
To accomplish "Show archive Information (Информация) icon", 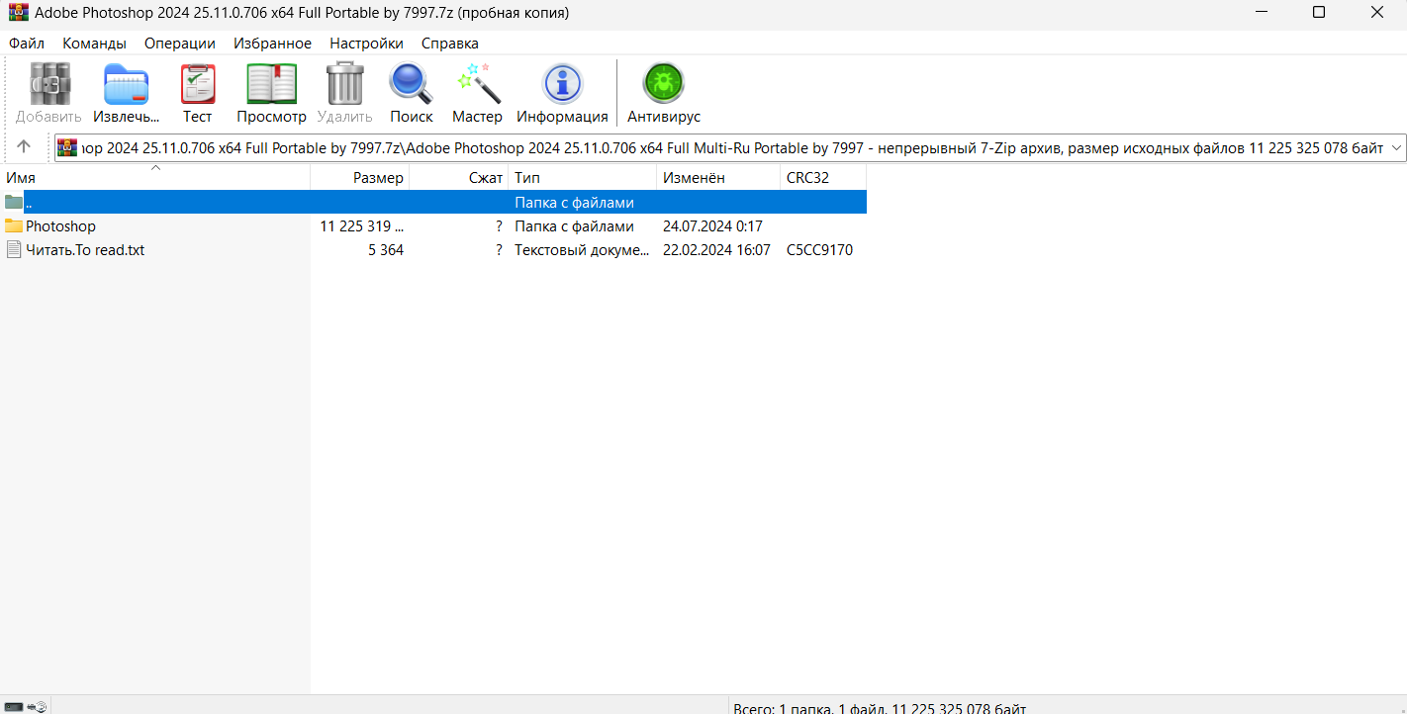I will (x=563, y=83).
